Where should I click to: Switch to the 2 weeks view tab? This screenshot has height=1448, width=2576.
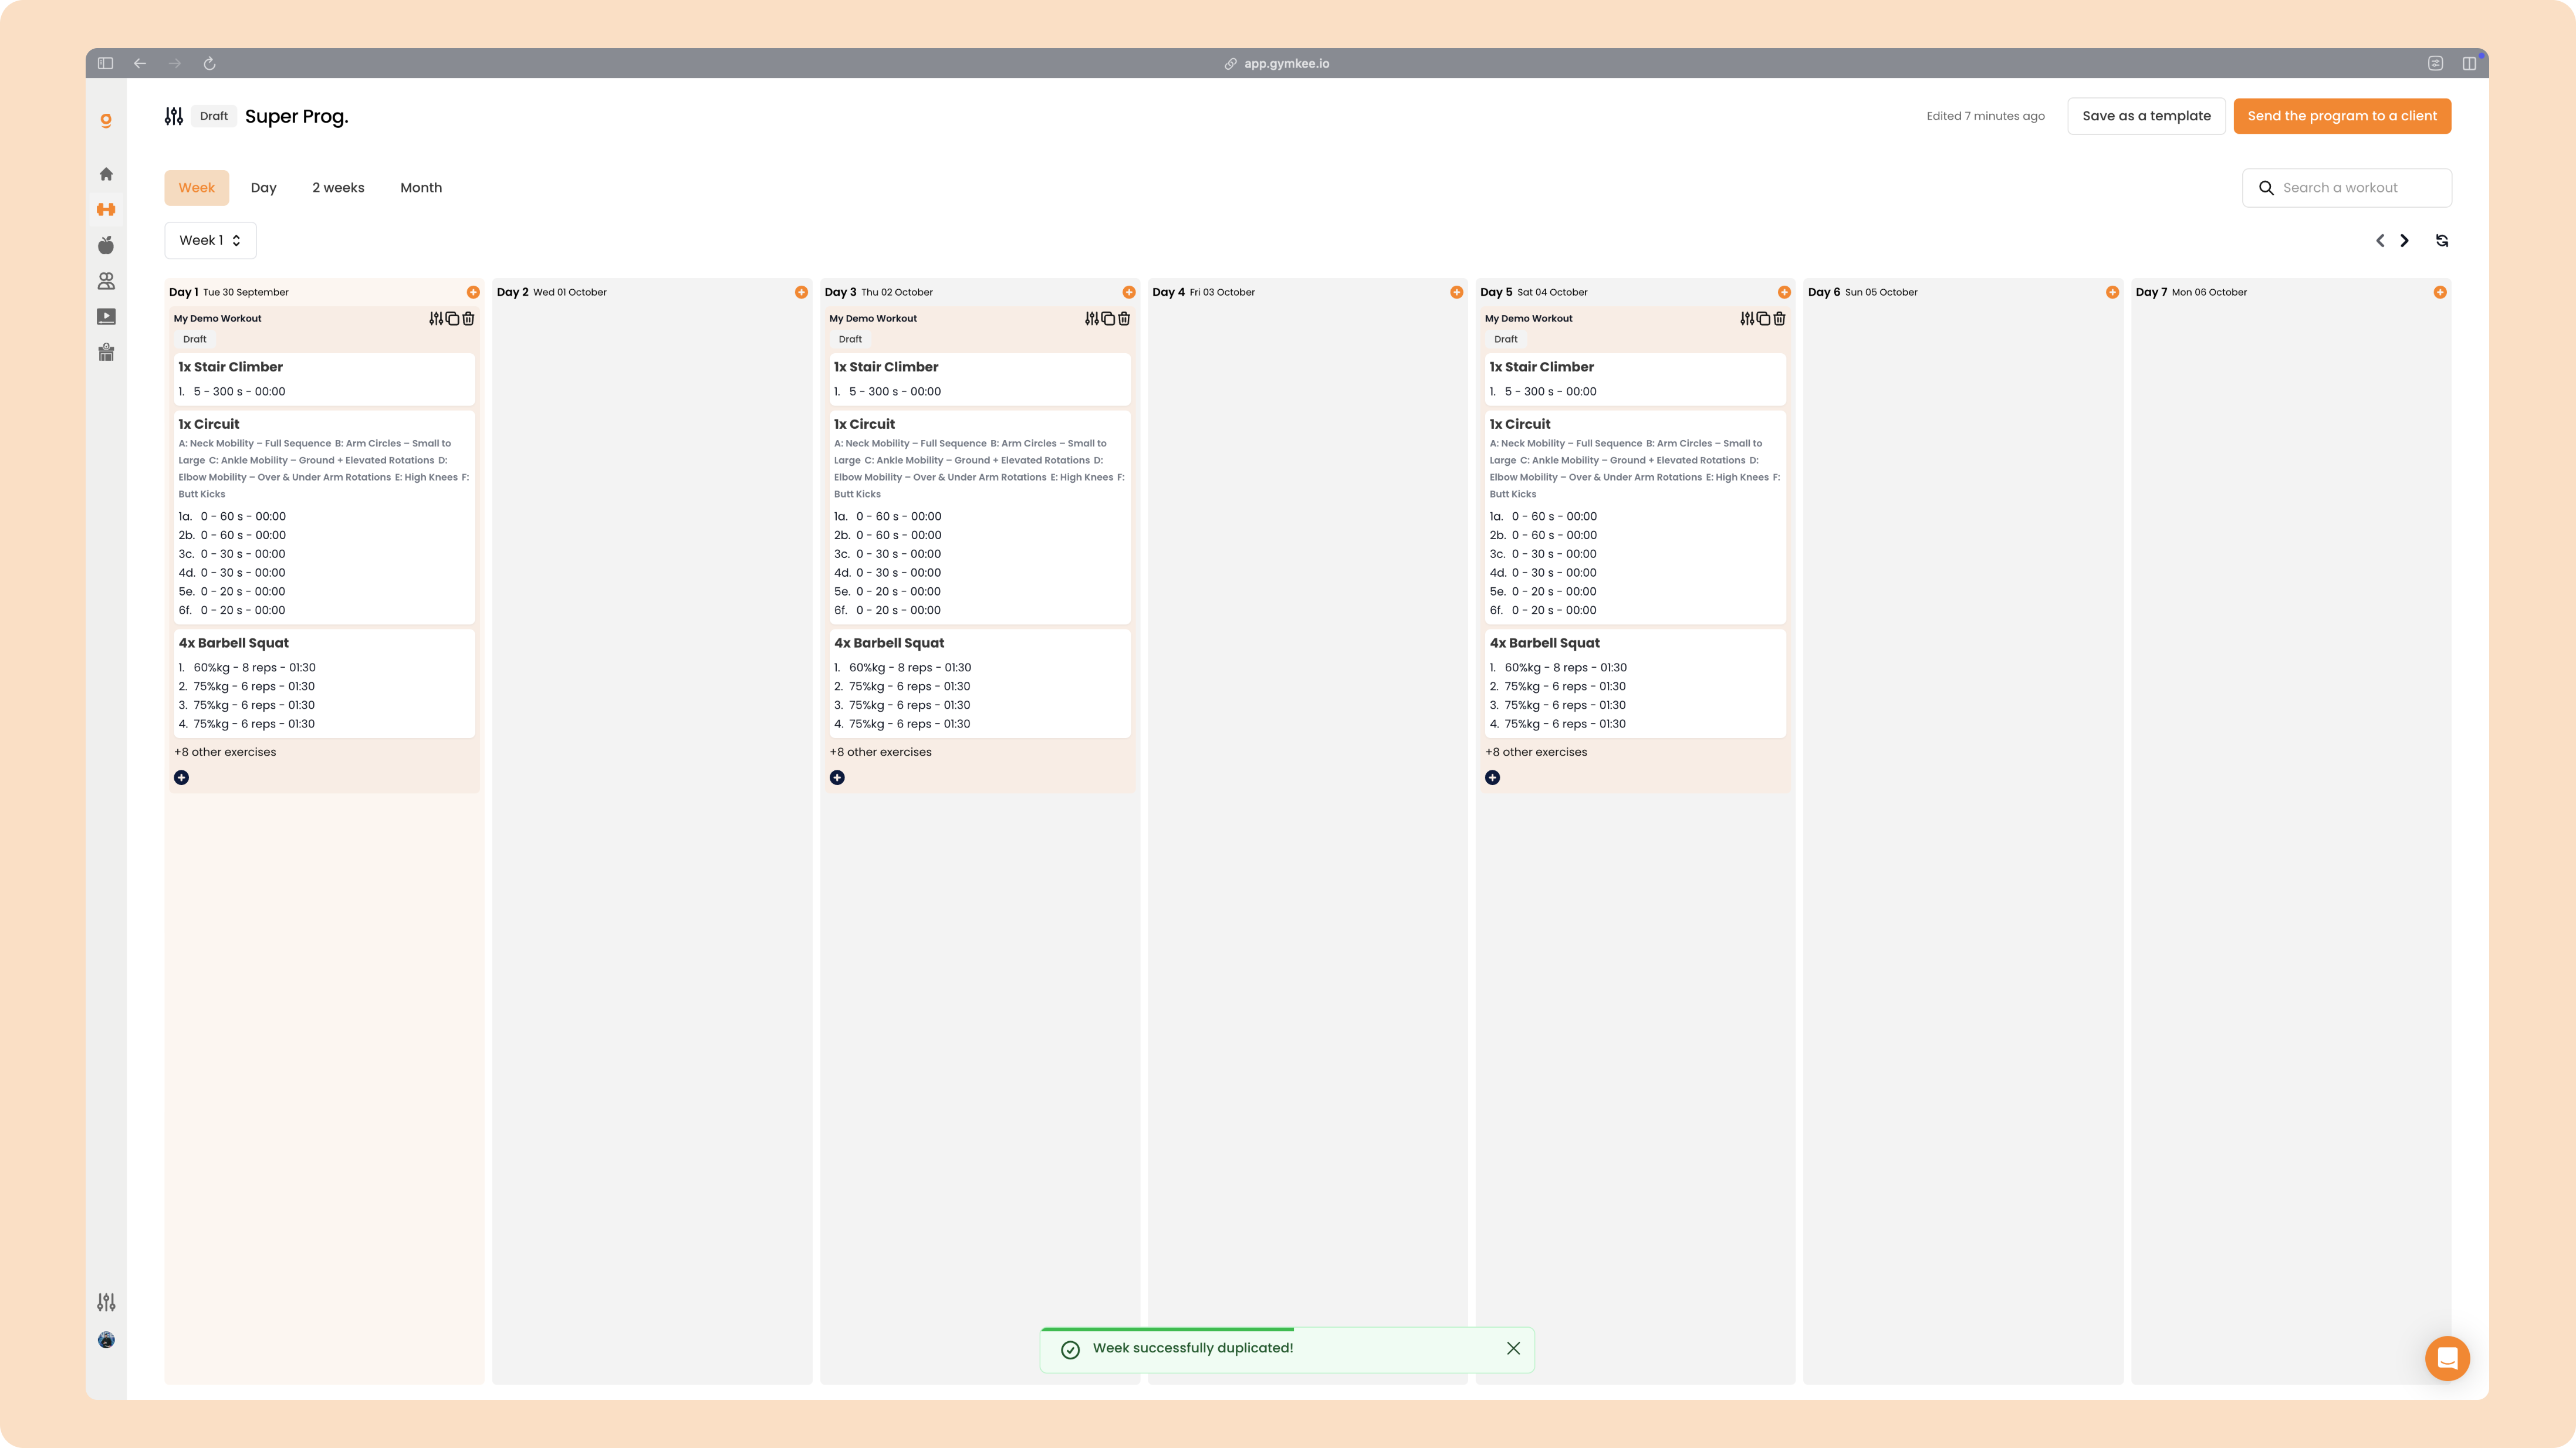point(338,187)
